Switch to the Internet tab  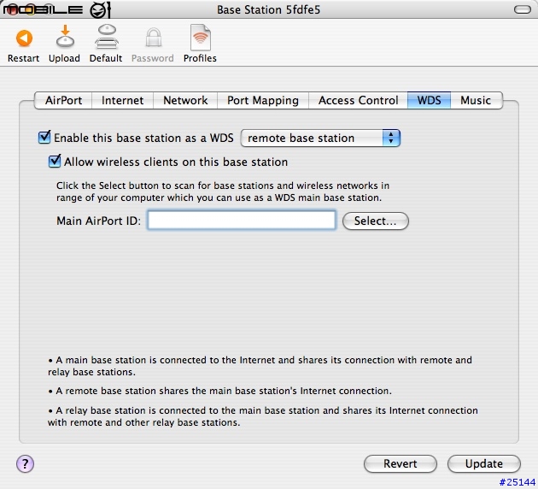click(x=122, y=100)
